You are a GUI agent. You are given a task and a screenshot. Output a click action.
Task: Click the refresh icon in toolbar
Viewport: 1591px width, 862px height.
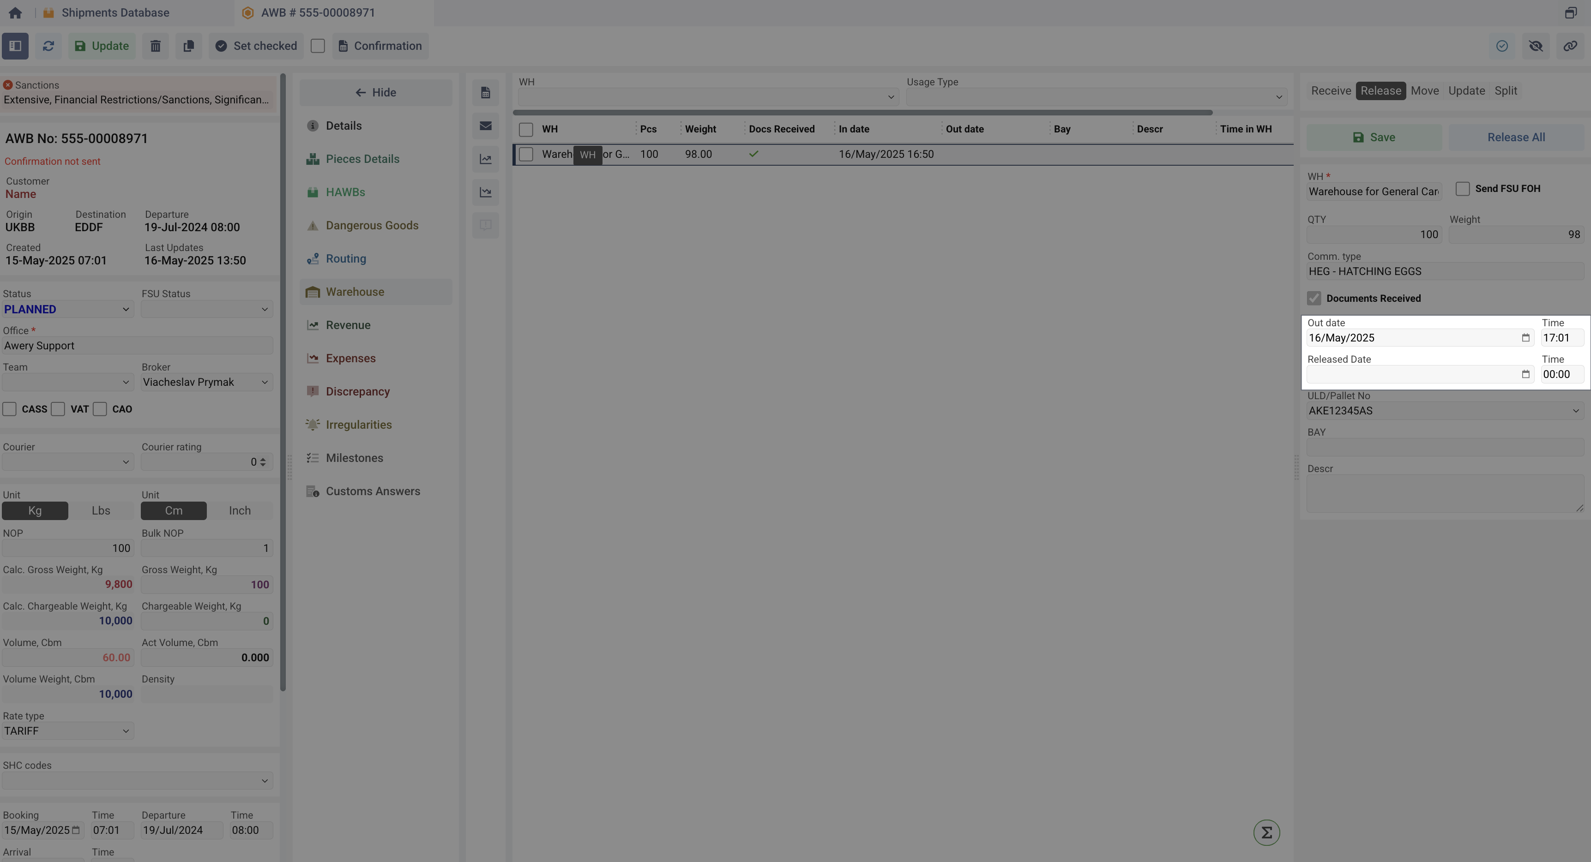click(48, 46)
